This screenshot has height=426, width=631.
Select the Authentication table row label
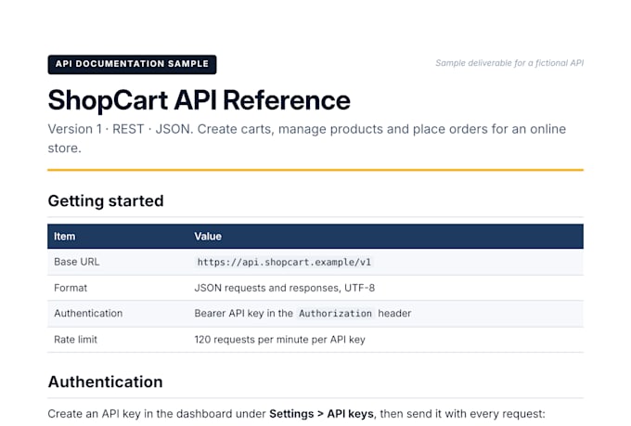88,314
